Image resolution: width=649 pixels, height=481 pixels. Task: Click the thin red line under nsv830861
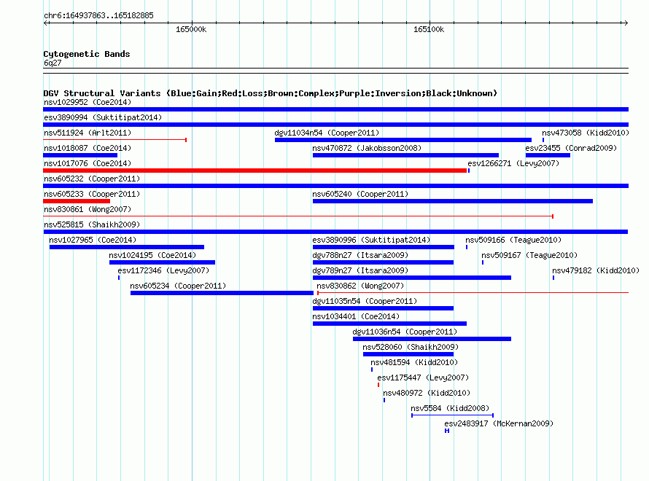pos(298,216)
